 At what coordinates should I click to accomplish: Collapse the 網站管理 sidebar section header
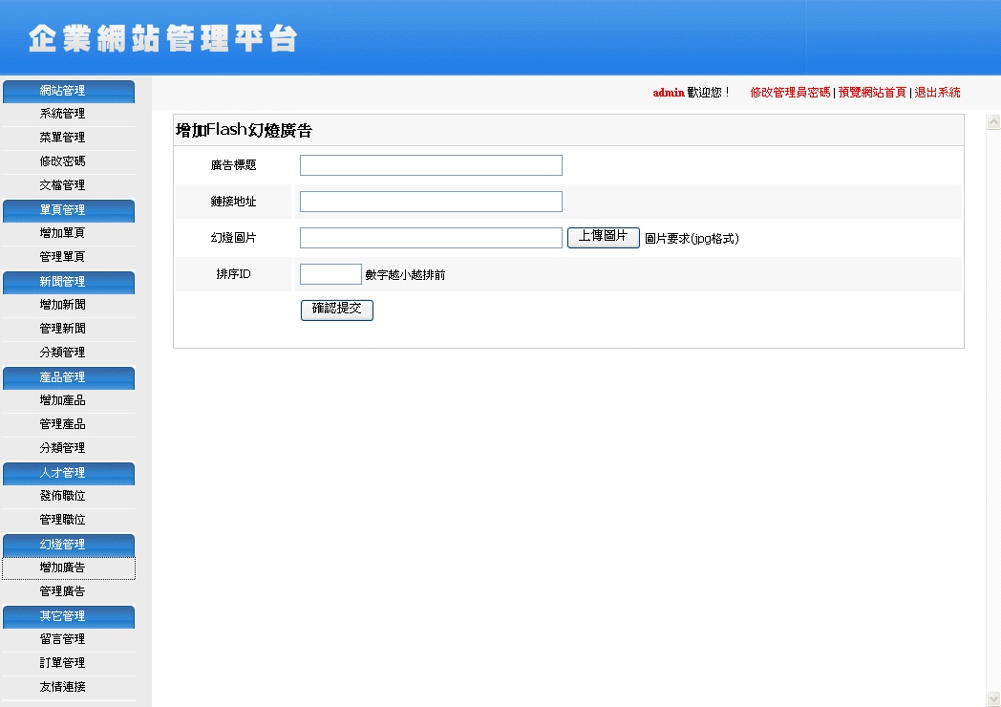[x=69, y=92]
